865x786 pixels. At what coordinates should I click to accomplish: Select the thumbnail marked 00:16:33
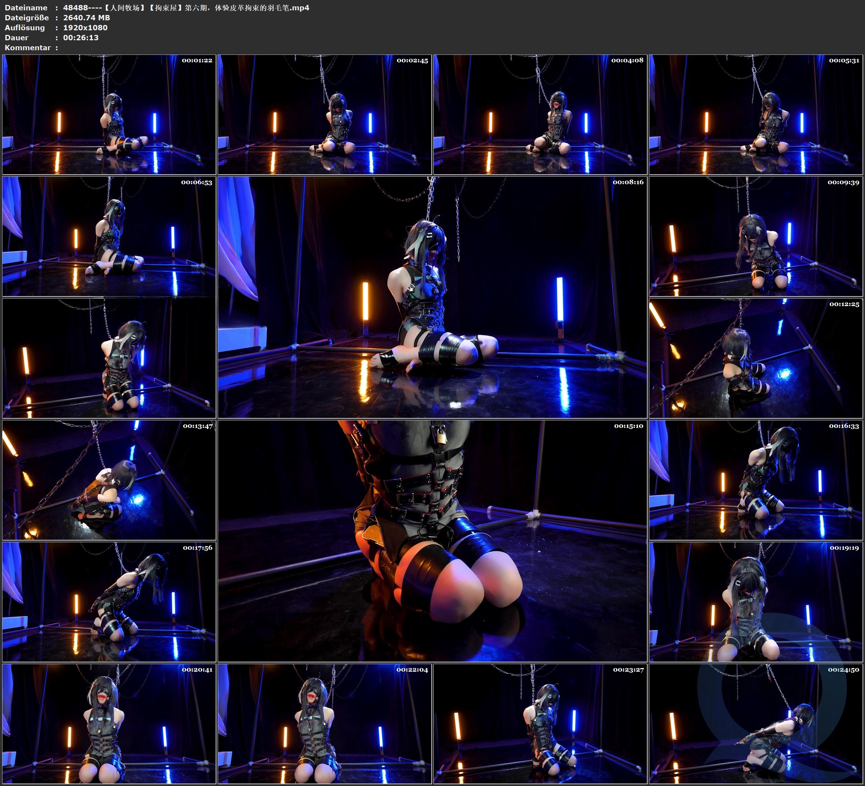click(756, 480)
